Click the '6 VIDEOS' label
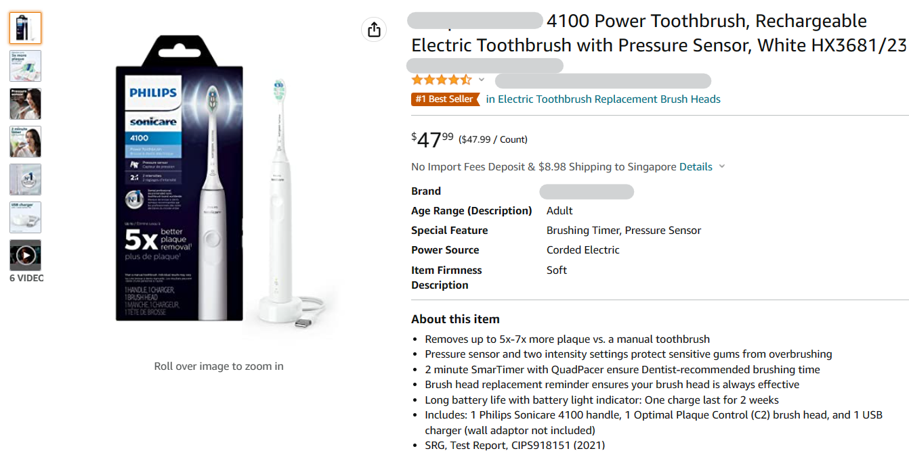 pyautogui.click(x=26, y=278)
